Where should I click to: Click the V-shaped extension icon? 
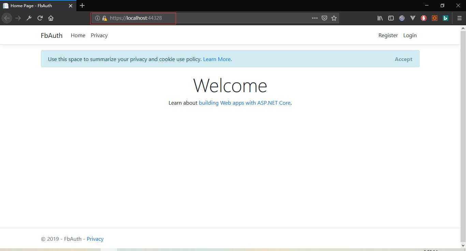(413, 18)
